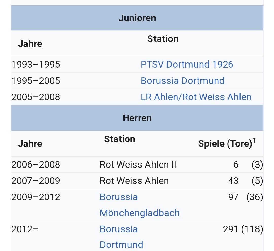Click the 1995–2005 years cell
274x251 pixels.
36,81
